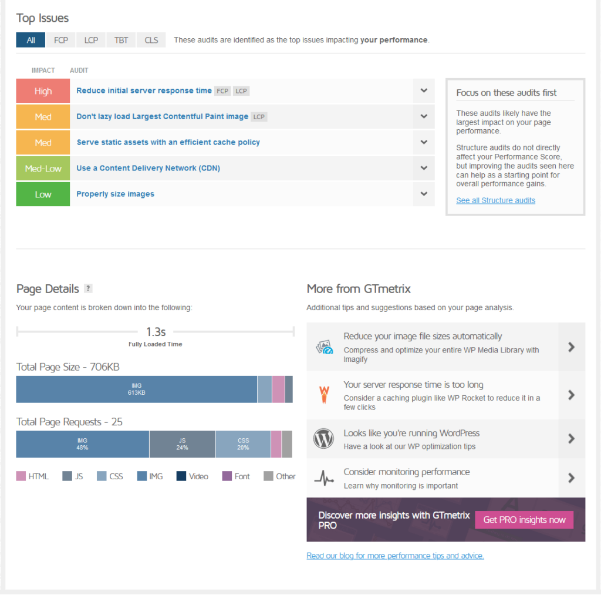Switch to the TBT issues tab

pos(121,40)
